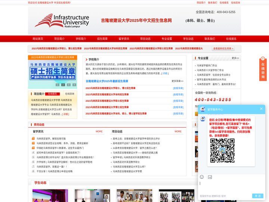
Task: Open 学生动态 in navigation bar
Action: tap(188, 39)
